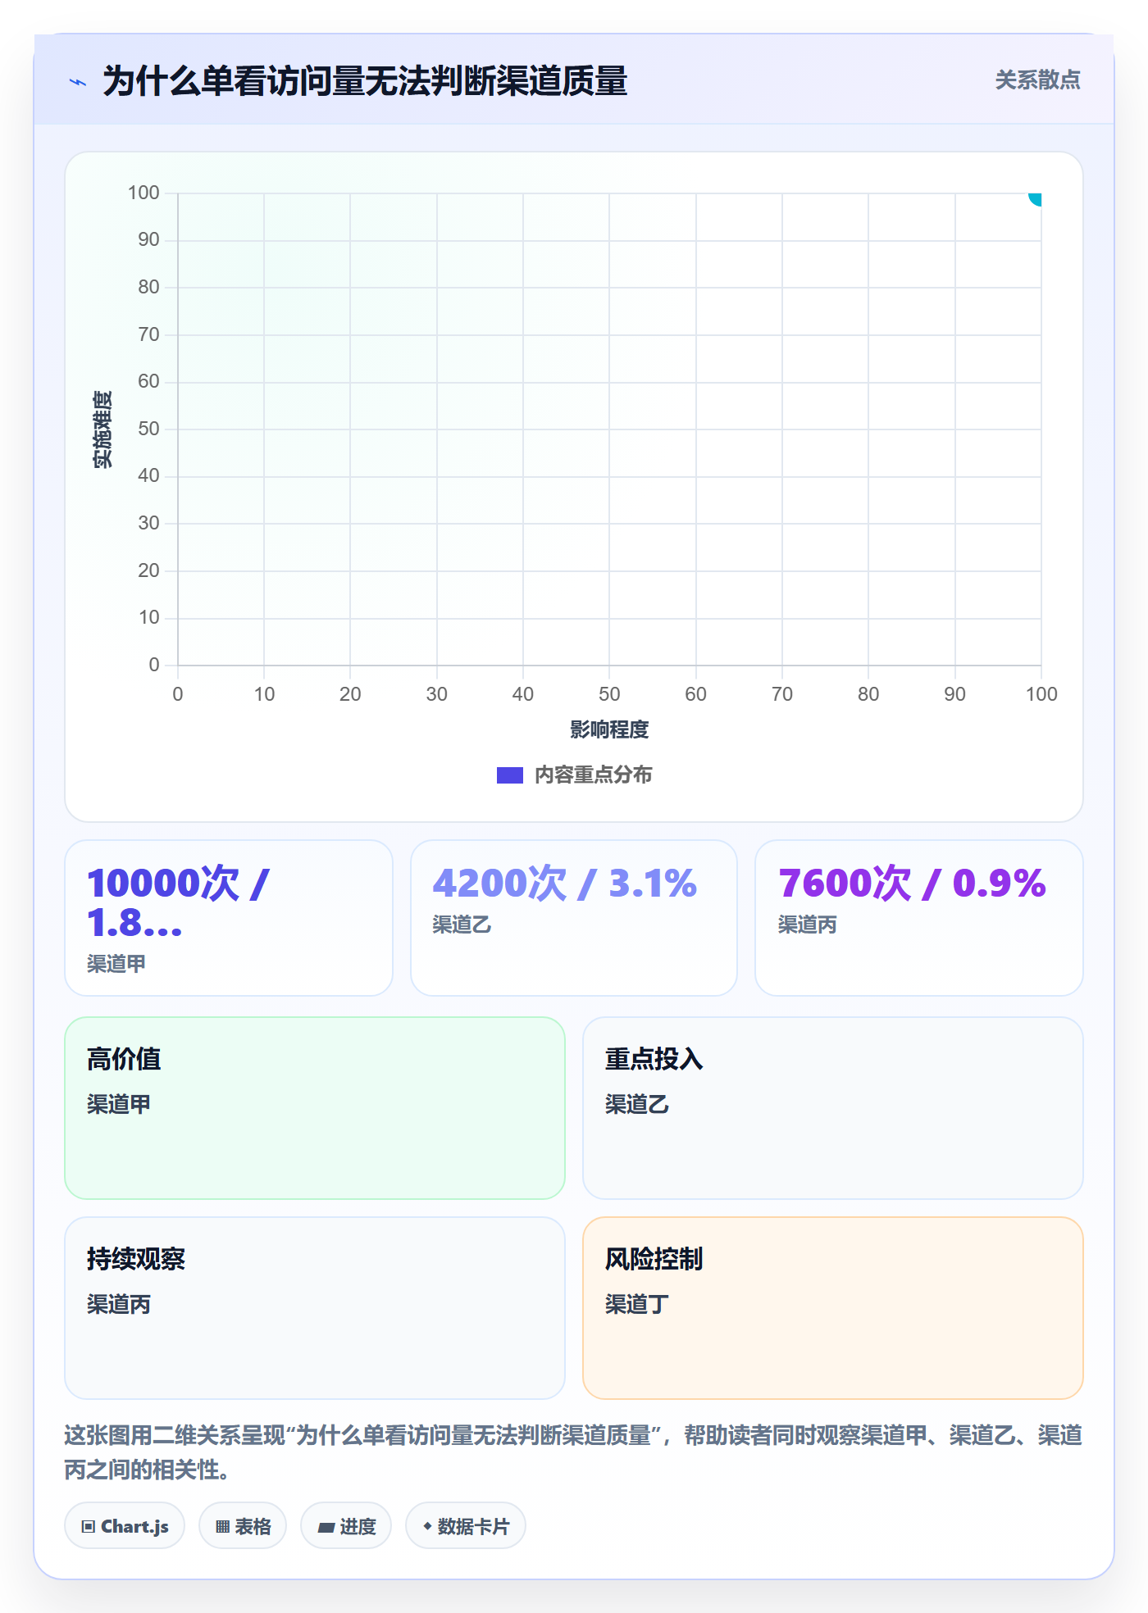Click the Chart.js tag chip
Screen dimensions: 1148x1613
pos(125,1526)
